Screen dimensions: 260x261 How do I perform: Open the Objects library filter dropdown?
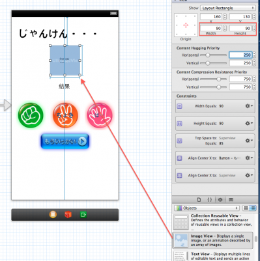pos(207,208)
